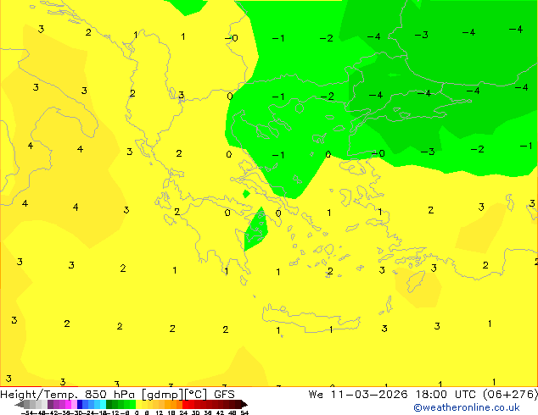The height and width of the screenshot is (415, 538).
Task: Click the dark maroon arrow ending the legend
Action: (x=244, y=404)
